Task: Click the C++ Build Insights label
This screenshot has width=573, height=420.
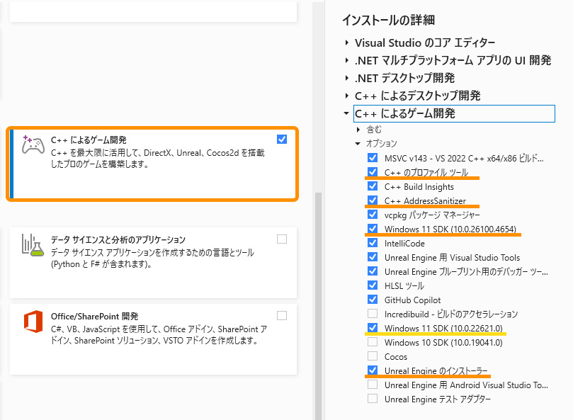Action: [x=419, y=187]
